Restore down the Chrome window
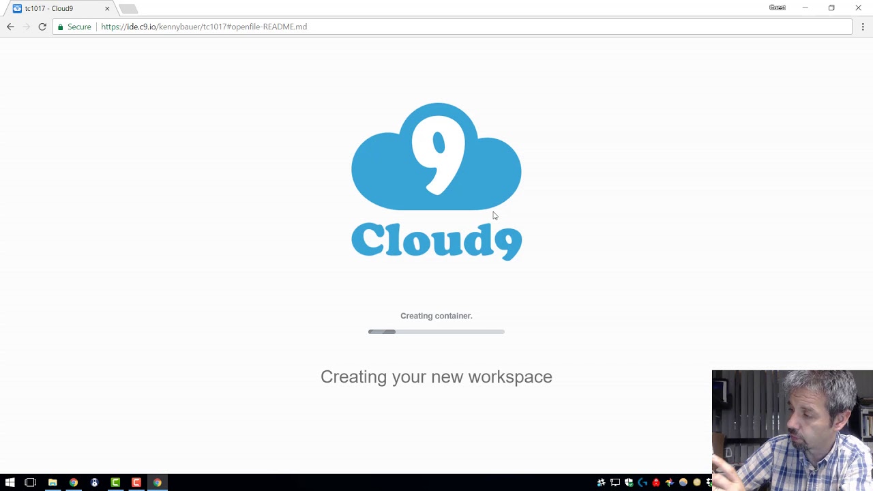 pyautogui.click(x=831, y=8)
